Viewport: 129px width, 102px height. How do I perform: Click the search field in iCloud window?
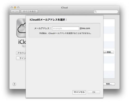click(x=106, y=12)
